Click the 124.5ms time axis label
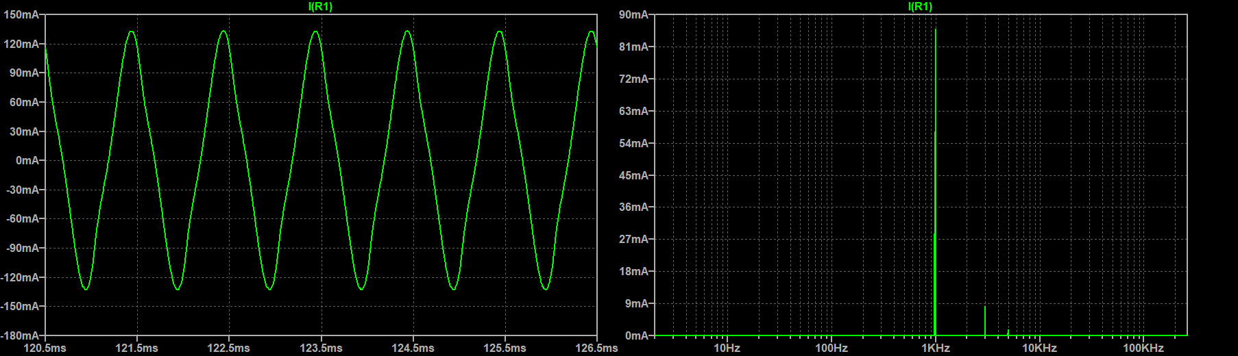The image size is (1238, 356). click(413, 348)
